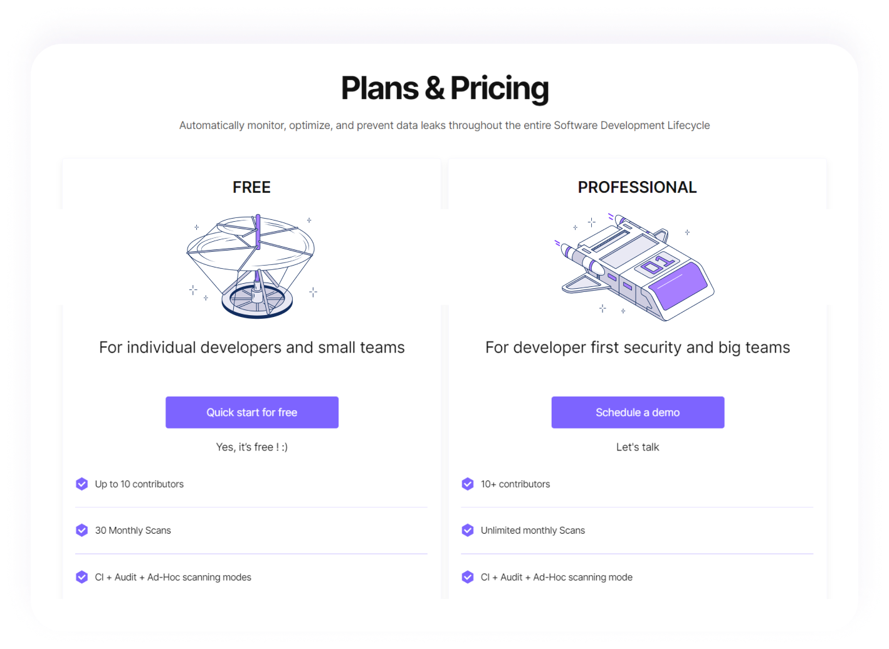
Task: Select the FREE plan heading
Action: coord(251,187)
